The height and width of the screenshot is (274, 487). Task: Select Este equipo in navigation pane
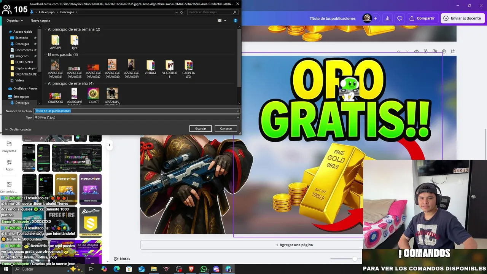pos(19,97)
